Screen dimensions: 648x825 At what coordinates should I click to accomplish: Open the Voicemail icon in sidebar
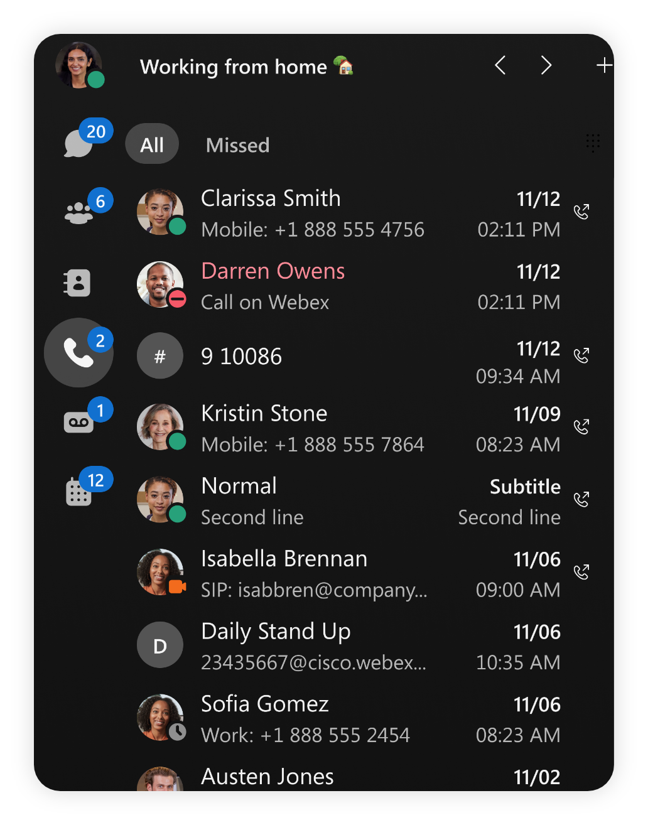coord(78,423)
